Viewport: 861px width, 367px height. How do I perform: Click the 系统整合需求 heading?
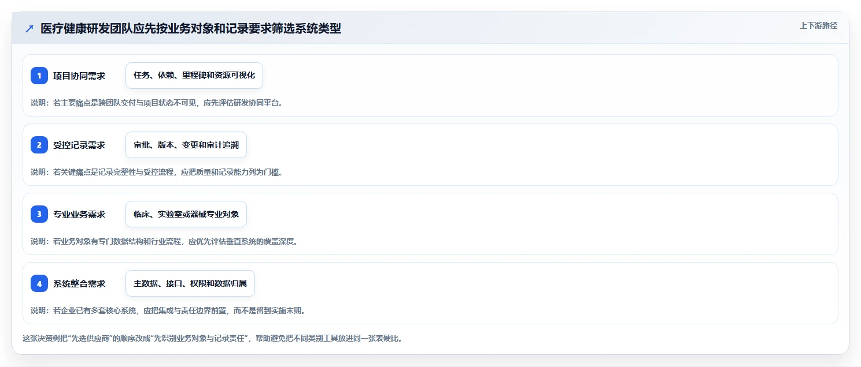click(79, 283)
